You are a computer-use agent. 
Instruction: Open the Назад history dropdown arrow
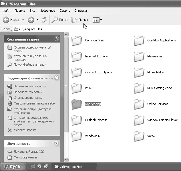23,20
